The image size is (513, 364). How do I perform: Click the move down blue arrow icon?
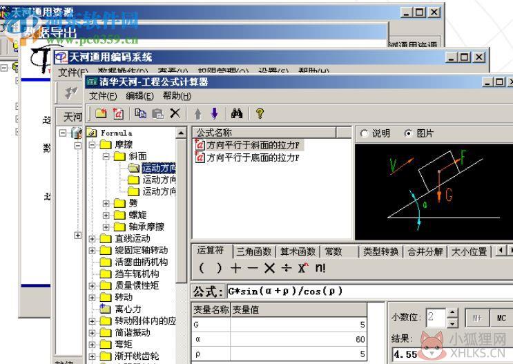214,113
